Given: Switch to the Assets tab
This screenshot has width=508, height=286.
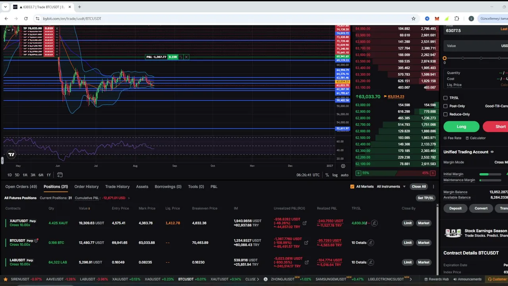Looking at the screenshot, I should pos(142,187).
